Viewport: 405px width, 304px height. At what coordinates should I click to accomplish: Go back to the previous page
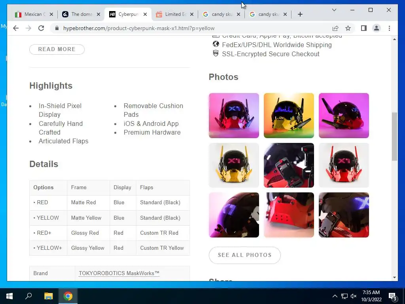(x=16, y=28)
